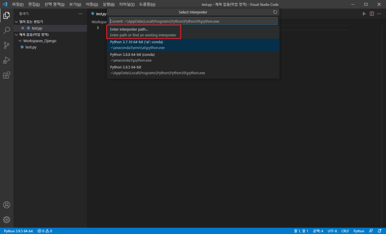Image resolution: width=386 pixels, height=234 pixels.
Task: Open editor More Actions ellipsis
Action: point(379,14)
